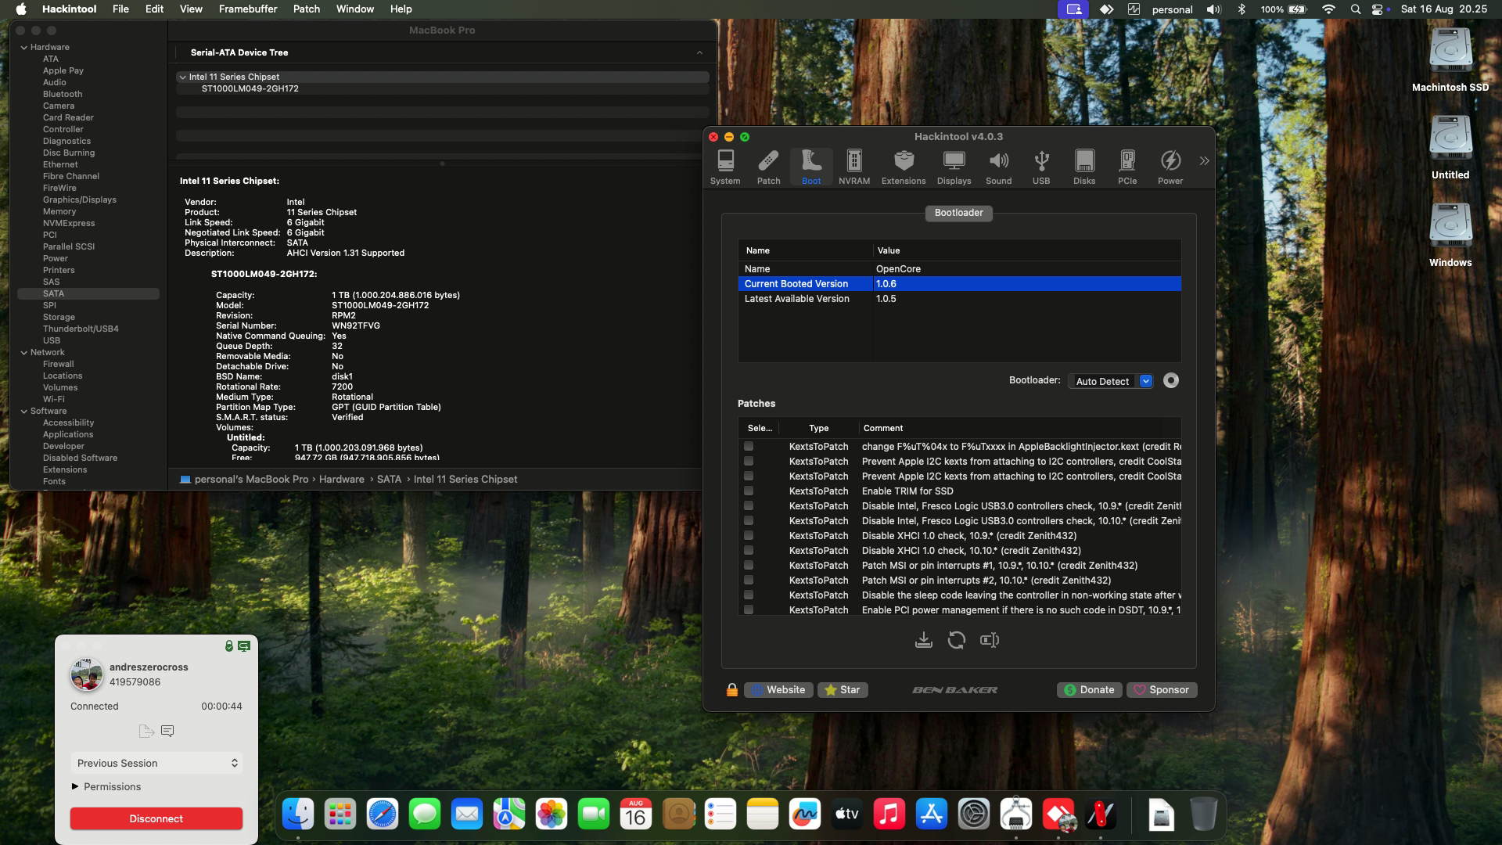Image resolution: width=1502 pixels, height=845 pixels.
Task: Open the Bootloader Auto Detect dropdown
Action: point(1110,381)
